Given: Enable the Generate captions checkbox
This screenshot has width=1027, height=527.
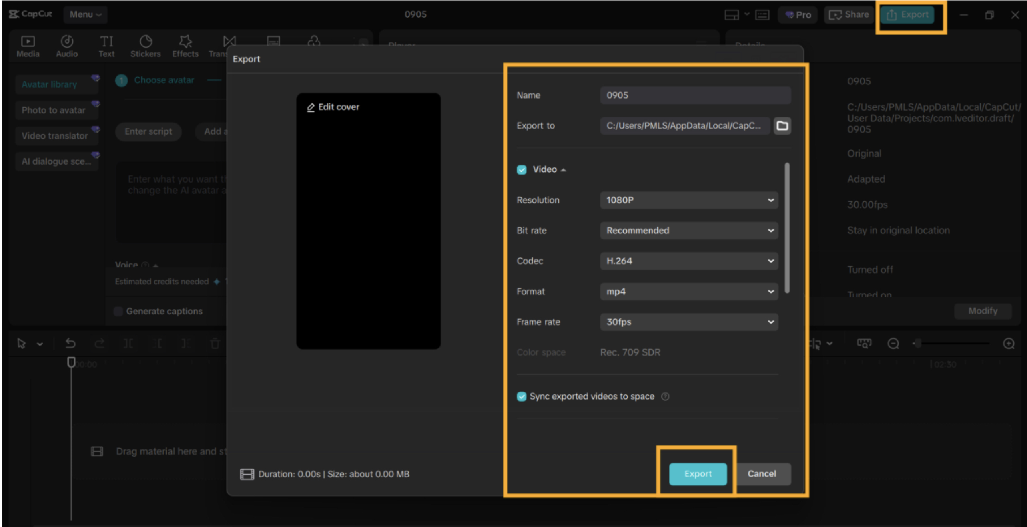Looking at the screenshot, I should pos(118,311).
